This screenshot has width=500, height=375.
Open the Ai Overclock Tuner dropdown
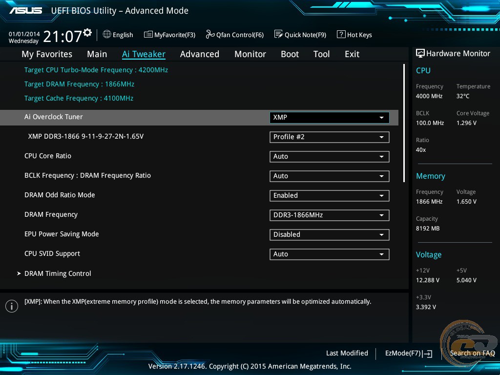329,118
